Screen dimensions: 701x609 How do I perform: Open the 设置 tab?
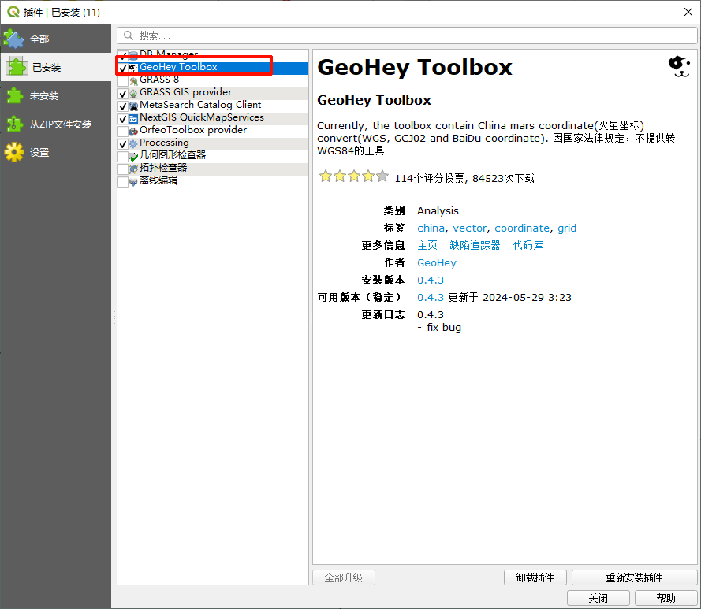click(x=56, y=152)
